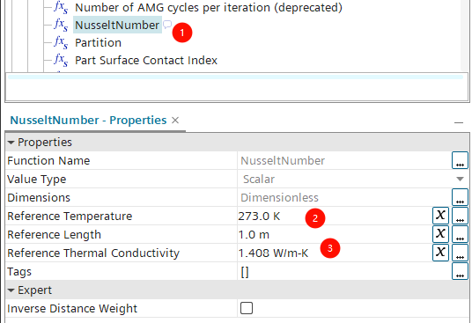
Task: Enable the Inverse Distance Weight checkbox
Action: [x=247, y=308]
